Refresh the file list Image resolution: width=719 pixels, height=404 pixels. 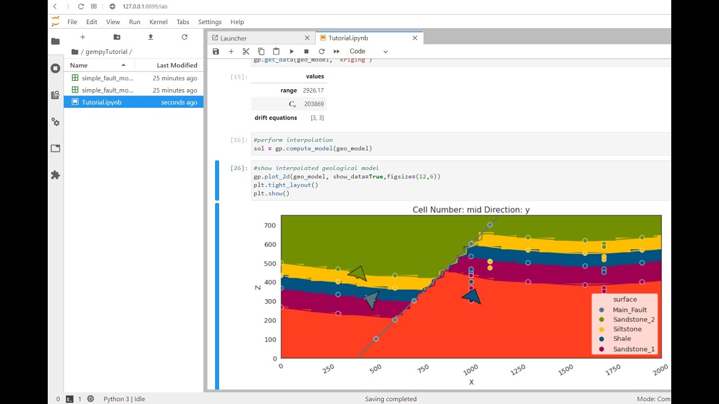pyautogui.click(x=184, y=37)
